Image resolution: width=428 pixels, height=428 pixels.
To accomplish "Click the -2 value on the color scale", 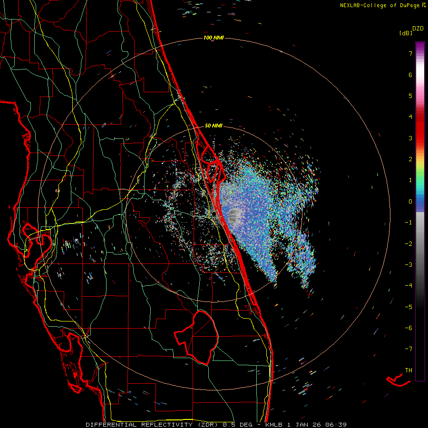I will pyautogui.click(x=409, y=243).
